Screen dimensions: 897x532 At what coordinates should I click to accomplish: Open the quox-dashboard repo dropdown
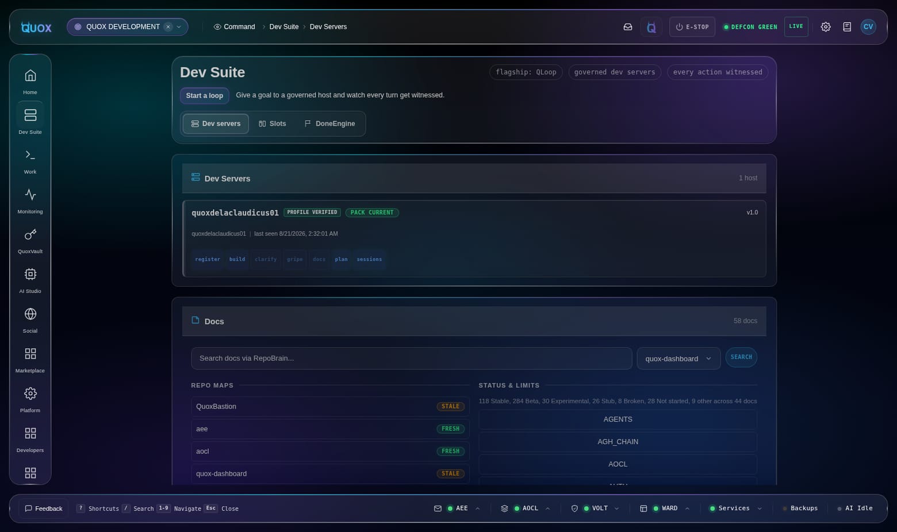(678, 358)
